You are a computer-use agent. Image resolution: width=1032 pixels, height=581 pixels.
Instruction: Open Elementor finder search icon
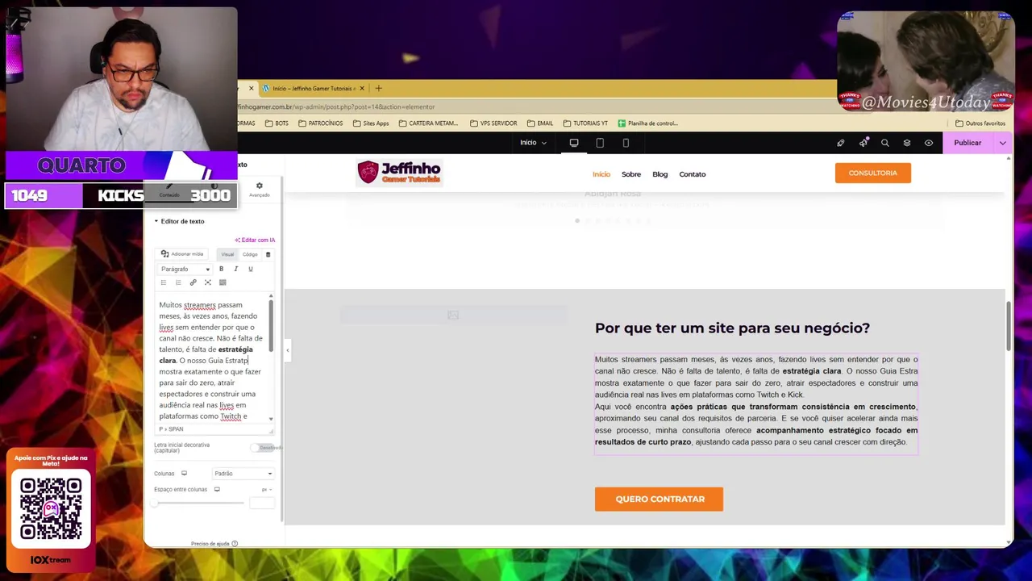[884, 143]
